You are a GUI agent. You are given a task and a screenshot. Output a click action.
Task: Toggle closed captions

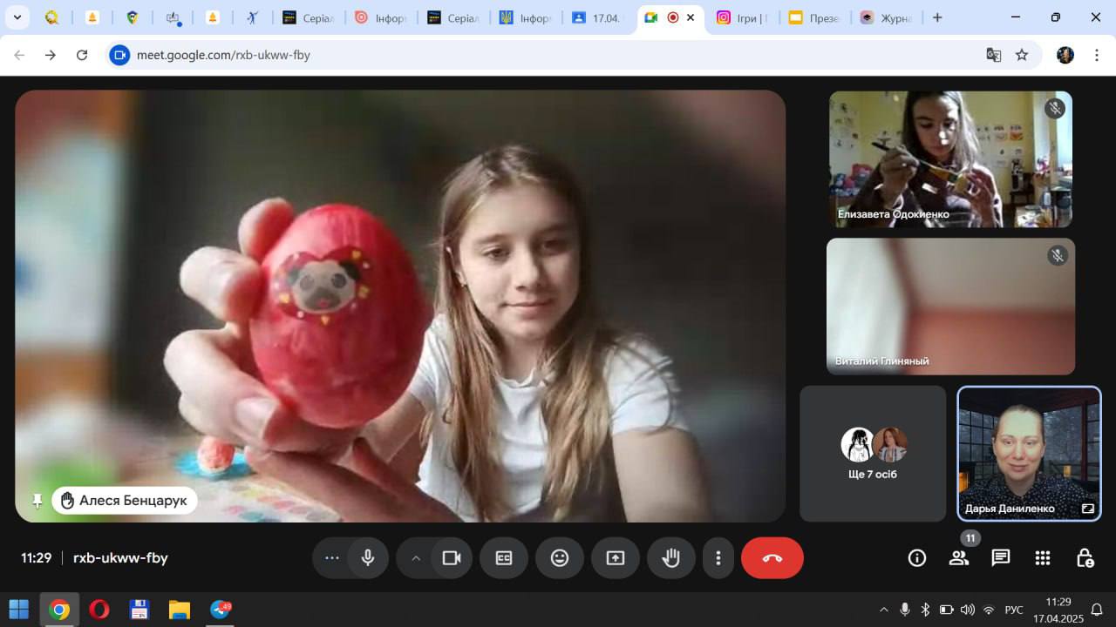pos(504,558)
